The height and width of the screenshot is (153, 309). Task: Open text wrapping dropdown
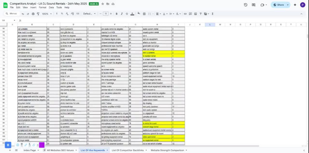[171, 14]
